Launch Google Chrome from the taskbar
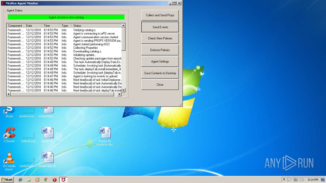326x183 pixels. click(x=46, y=180)
